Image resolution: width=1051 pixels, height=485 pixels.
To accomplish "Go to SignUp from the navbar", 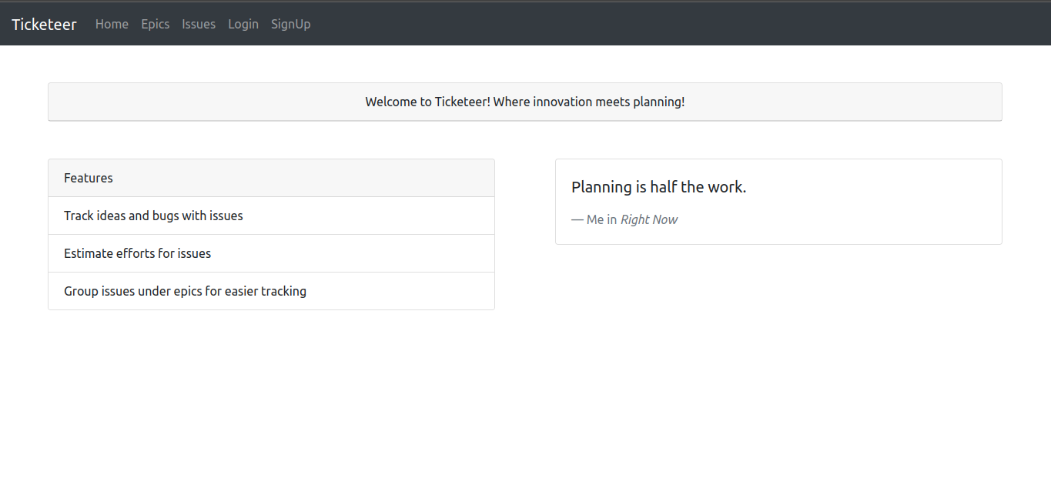I will [x=290, y=24].
